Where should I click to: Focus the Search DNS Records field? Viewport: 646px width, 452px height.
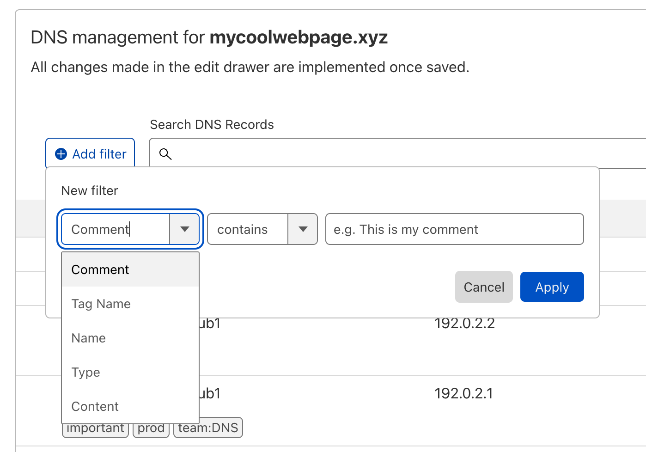coord(397,153)
